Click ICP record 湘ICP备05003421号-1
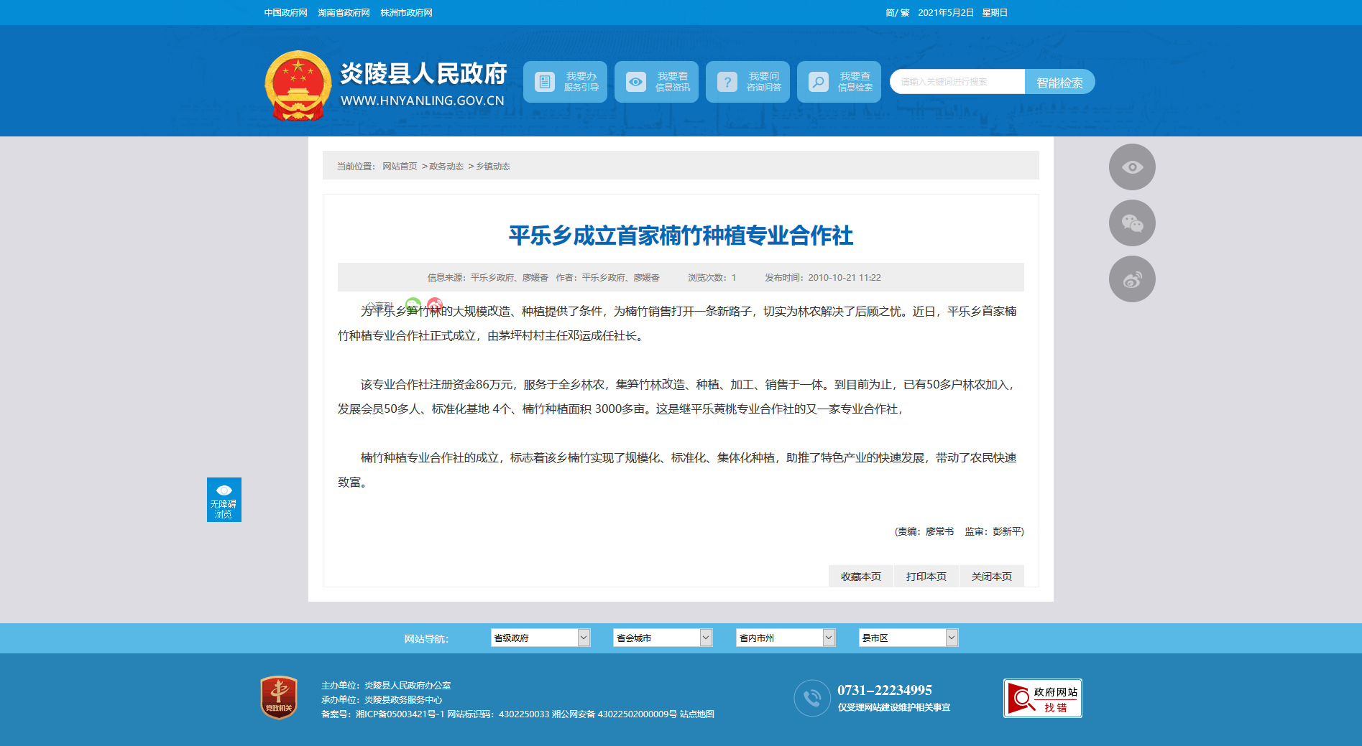The width and height of the screenshot is (1362, 746). point(400,714)
